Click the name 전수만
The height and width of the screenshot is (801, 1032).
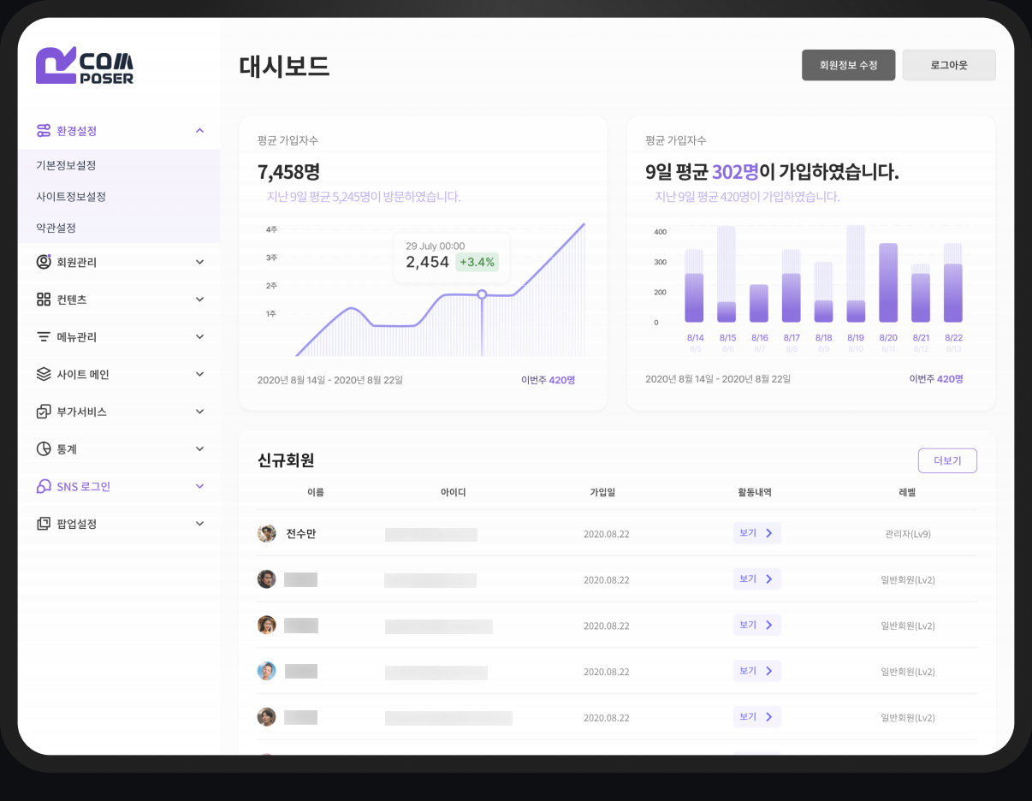point(301,533)
